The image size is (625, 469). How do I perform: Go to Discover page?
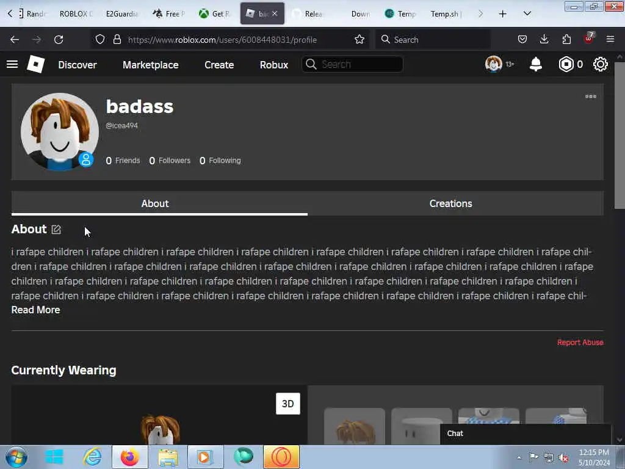(x=78, y=65)
